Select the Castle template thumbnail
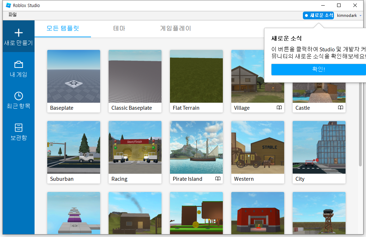 tap(319, 93)
